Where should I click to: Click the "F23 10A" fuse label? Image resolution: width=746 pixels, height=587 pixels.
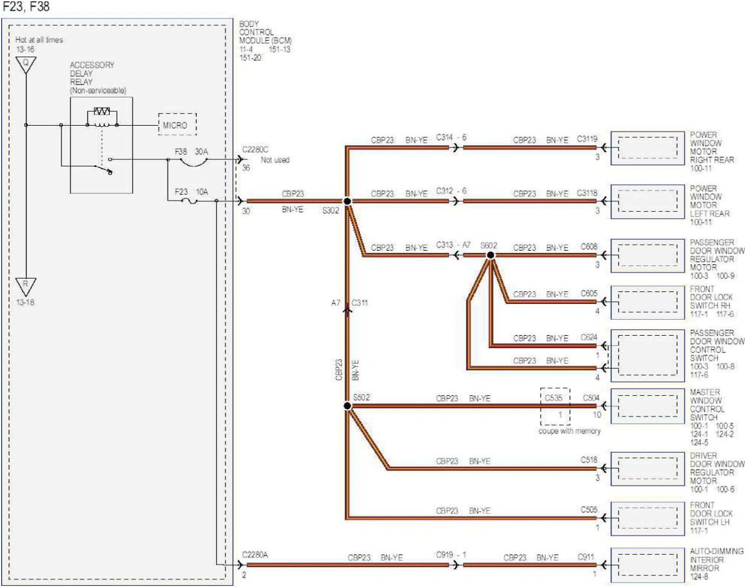pyautogui.click(x=191, y=192)
